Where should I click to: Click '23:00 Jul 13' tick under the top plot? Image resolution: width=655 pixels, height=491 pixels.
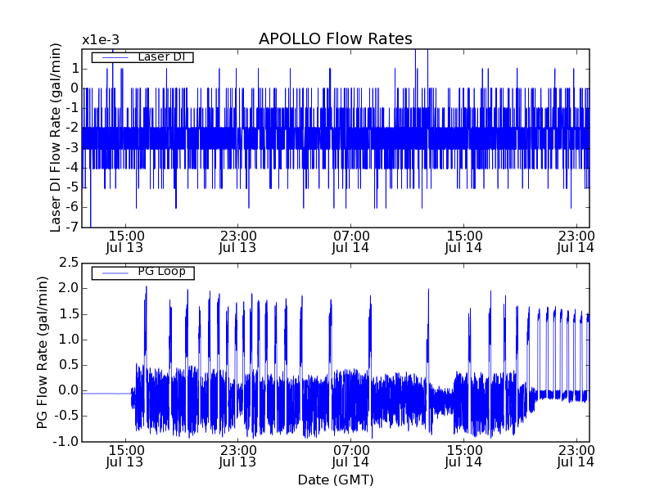tap(238, 241)
